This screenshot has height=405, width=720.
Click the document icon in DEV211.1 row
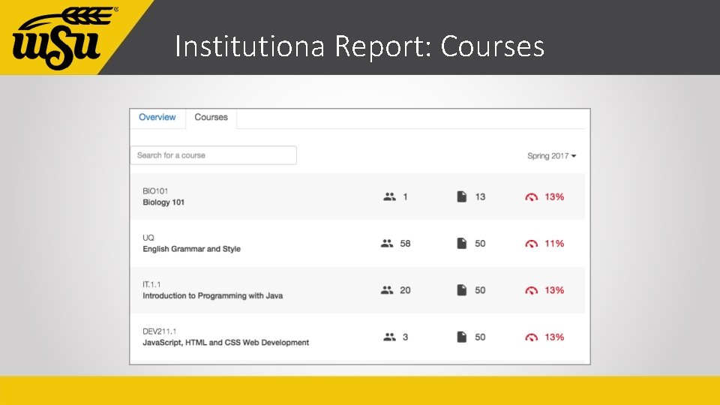coord(462,337)
